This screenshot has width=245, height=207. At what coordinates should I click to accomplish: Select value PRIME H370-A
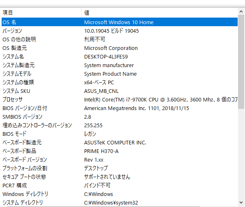click(101, 151)
